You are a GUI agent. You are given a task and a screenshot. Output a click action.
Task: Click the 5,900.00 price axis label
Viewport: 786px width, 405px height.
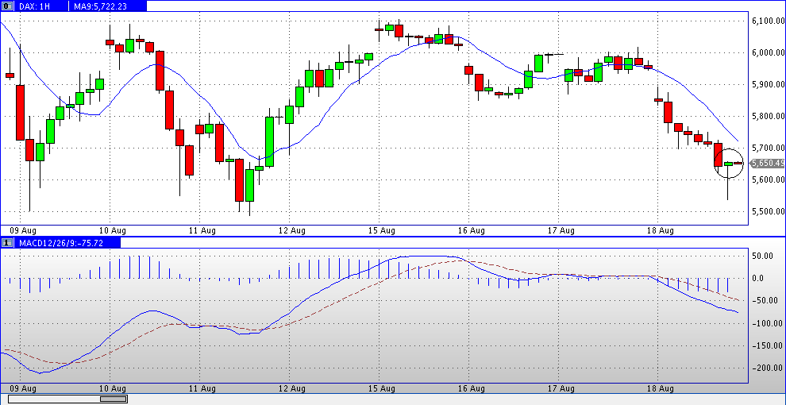pyautogui.click(x=768, y=84)
